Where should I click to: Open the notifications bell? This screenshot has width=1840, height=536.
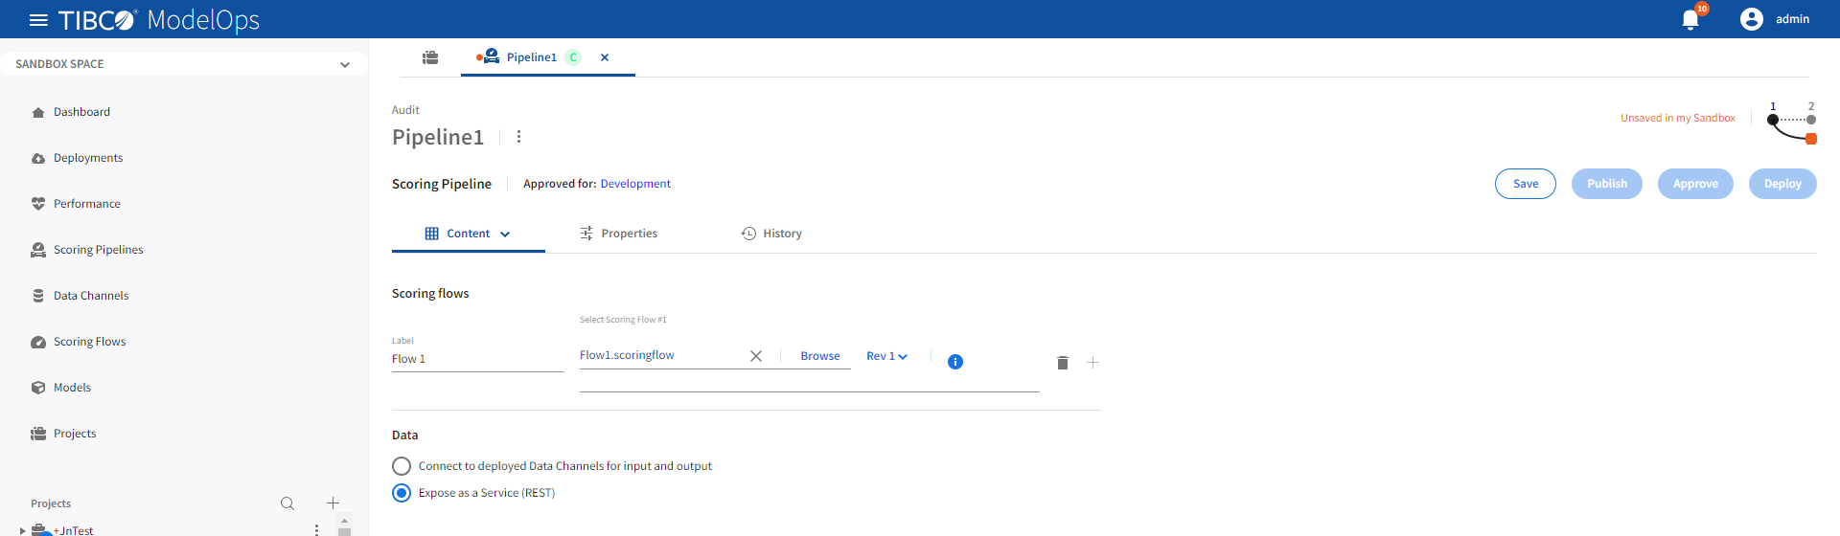pos(1690,20)
